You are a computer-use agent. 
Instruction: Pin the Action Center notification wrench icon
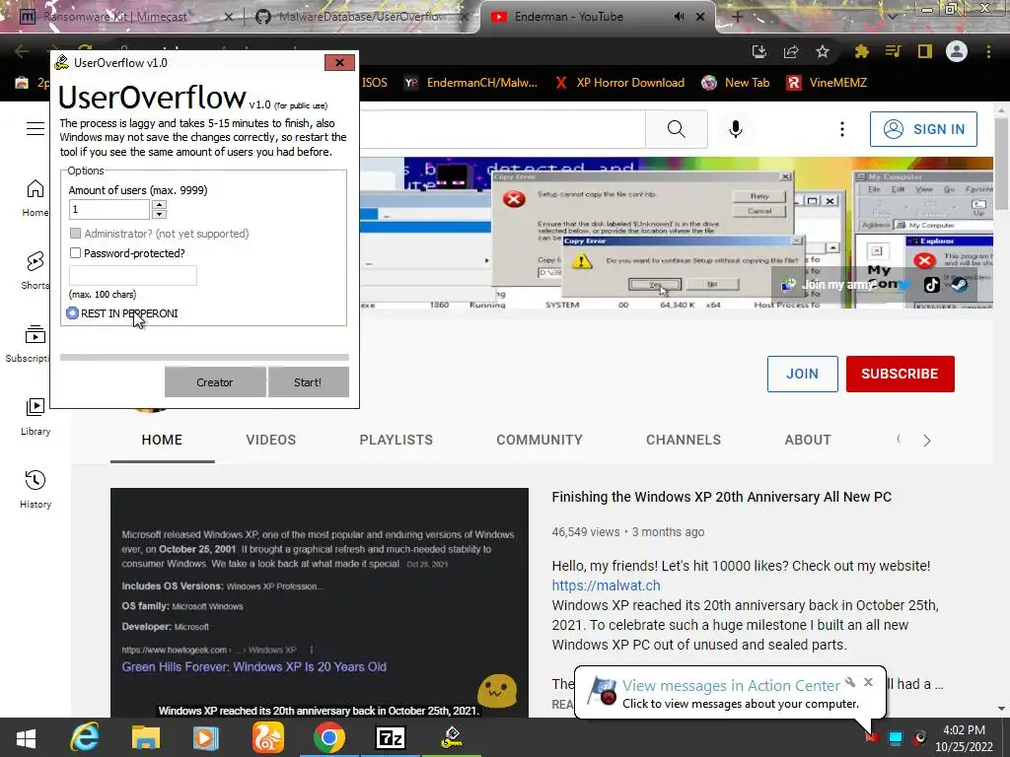pos(850,682)
